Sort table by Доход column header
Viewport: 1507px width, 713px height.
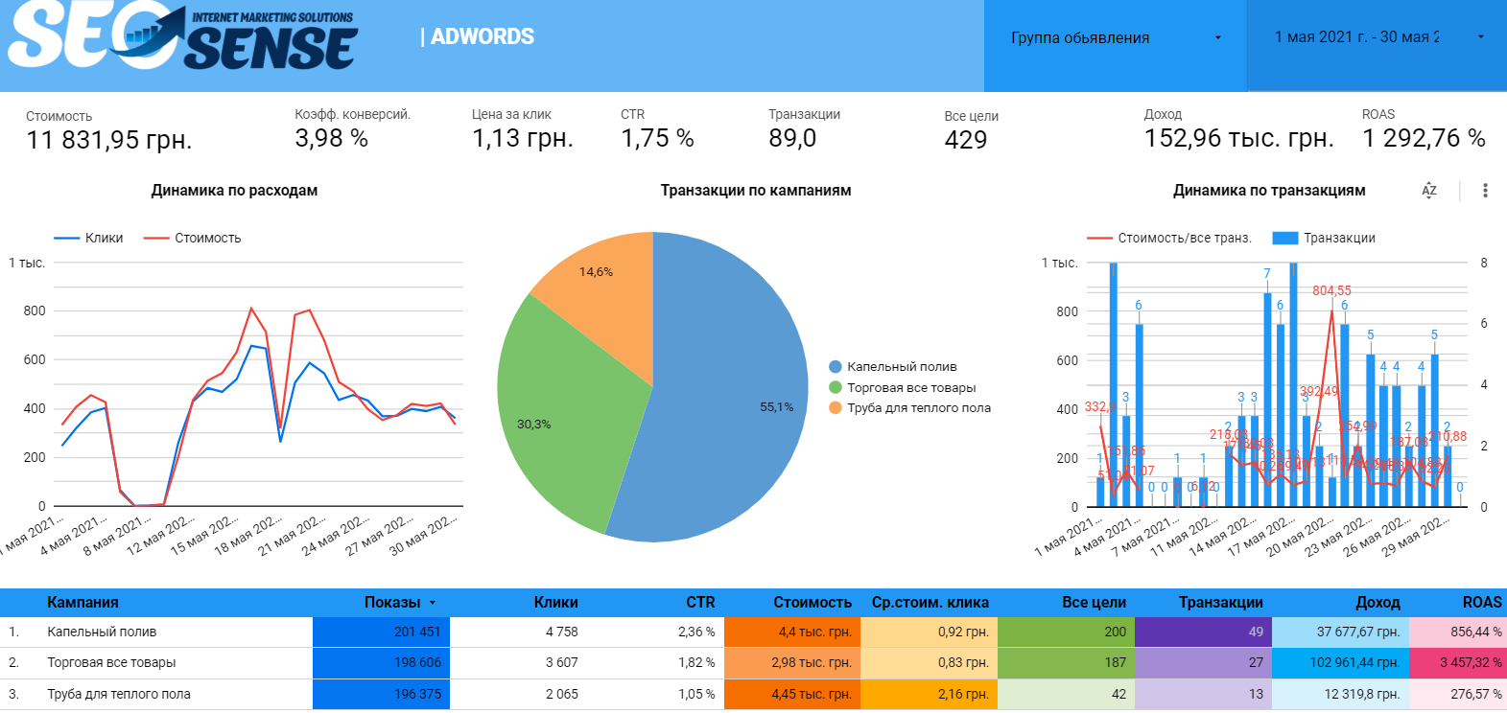pyautogui.click(x=1377, y=602)
